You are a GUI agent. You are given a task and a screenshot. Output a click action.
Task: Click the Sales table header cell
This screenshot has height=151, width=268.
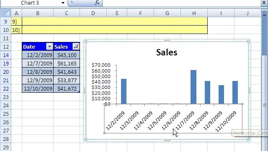coord(67,47)
